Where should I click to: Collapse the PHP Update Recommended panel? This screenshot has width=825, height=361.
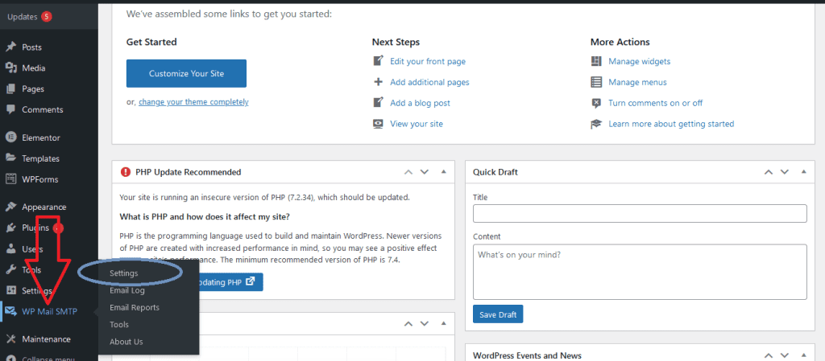click(444, 171)
